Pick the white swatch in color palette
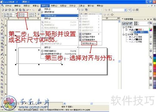 [155, 53]
